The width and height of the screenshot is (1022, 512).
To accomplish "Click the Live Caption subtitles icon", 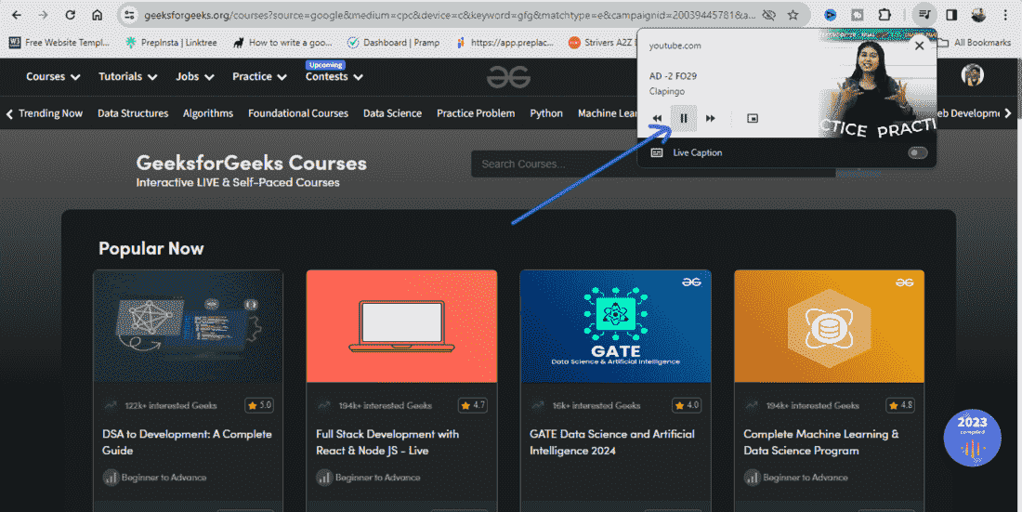I will tap(657, 152).
